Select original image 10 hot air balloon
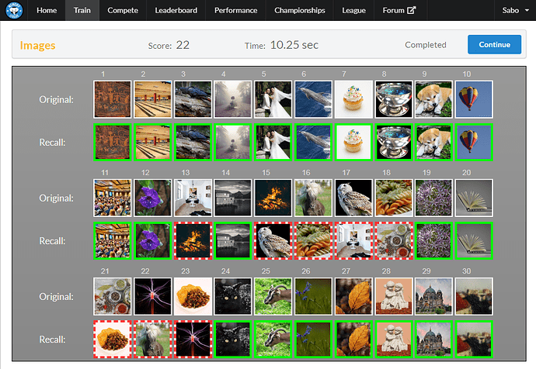The width and height of the screenshot is (536, 369). tap(474, 99)
